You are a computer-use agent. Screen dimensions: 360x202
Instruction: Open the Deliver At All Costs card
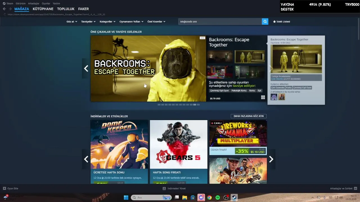tap(238, 171)
